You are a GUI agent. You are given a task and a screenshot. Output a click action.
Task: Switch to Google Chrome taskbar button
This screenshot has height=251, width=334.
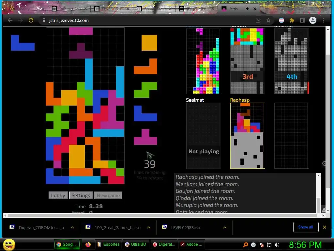point(67,244)
